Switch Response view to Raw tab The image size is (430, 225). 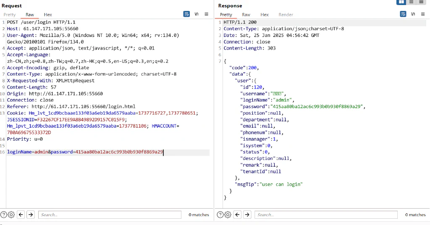(x=246, y=15)
